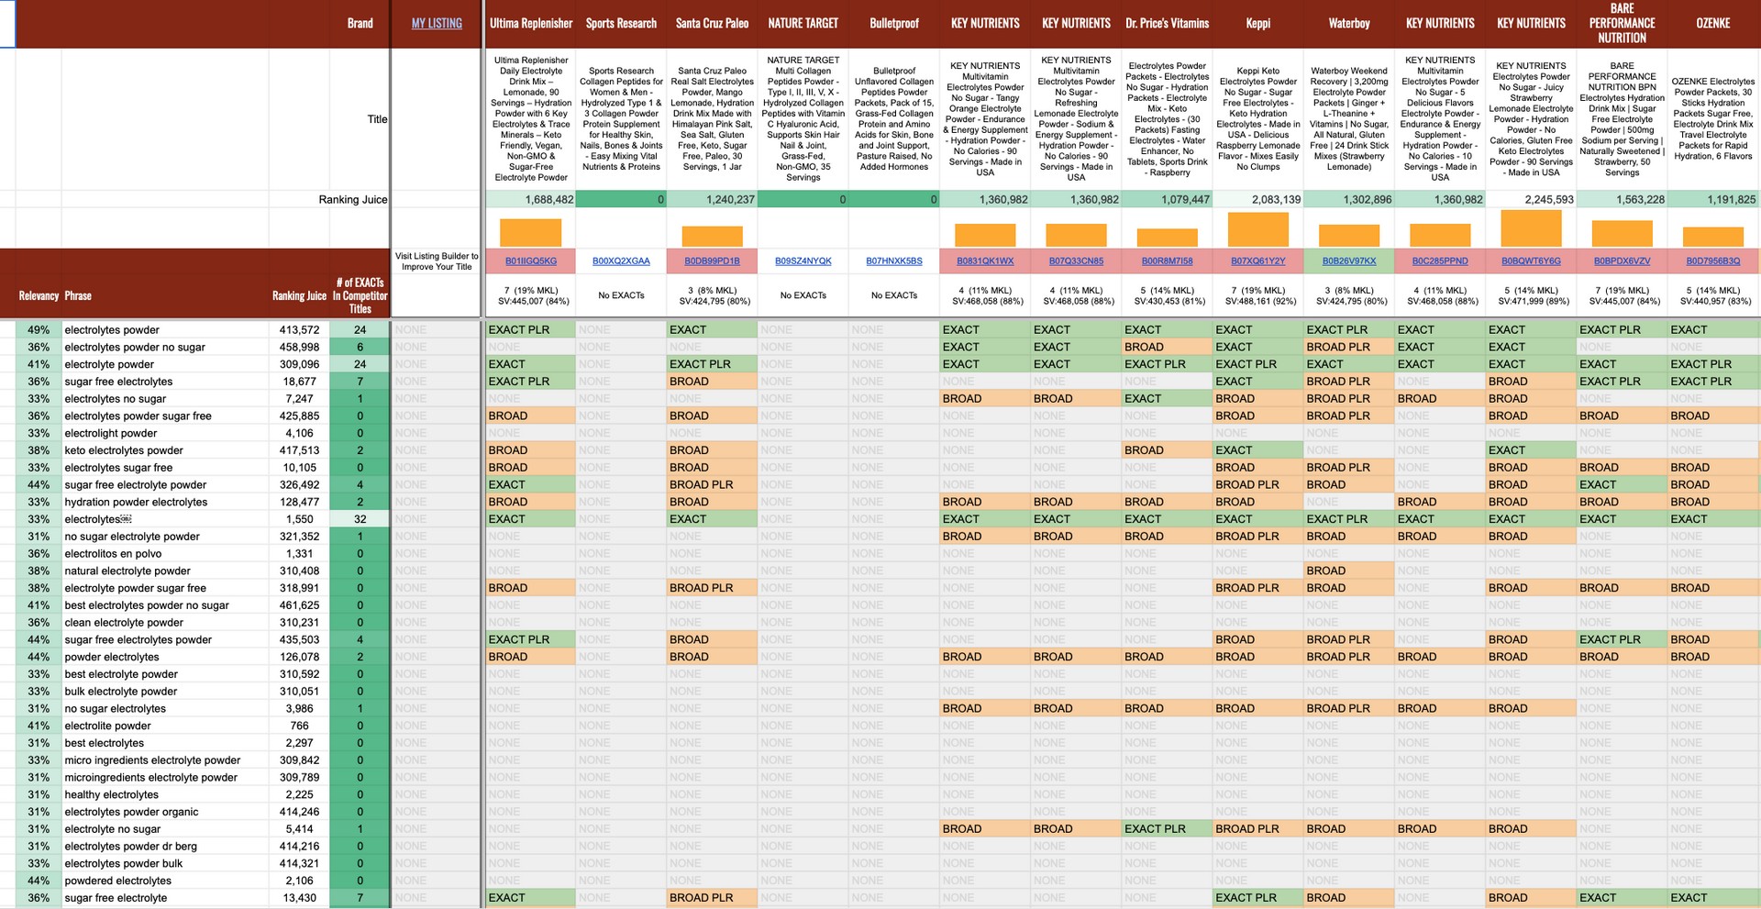Open ASIN link B0BPDX6VZV

[x=1622, y=261]
